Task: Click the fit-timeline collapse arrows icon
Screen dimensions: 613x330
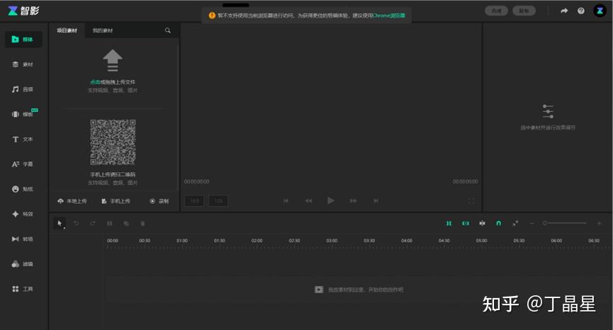Action: click(515, 223)
